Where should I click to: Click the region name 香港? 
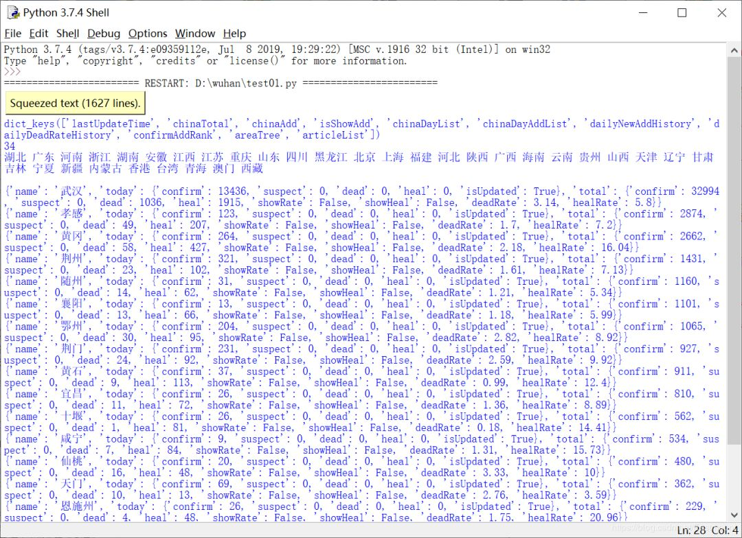click(139, 169)
